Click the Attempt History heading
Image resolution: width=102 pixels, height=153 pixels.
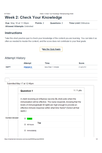[15, 58]
